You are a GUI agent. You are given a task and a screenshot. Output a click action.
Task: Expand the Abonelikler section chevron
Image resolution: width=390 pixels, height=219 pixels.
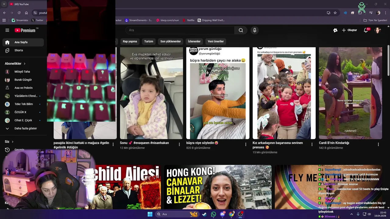(25, 64)
